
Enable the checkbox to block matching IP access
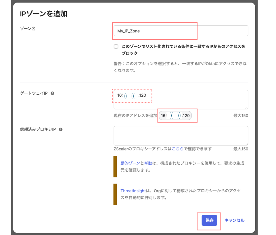(116, 46)
